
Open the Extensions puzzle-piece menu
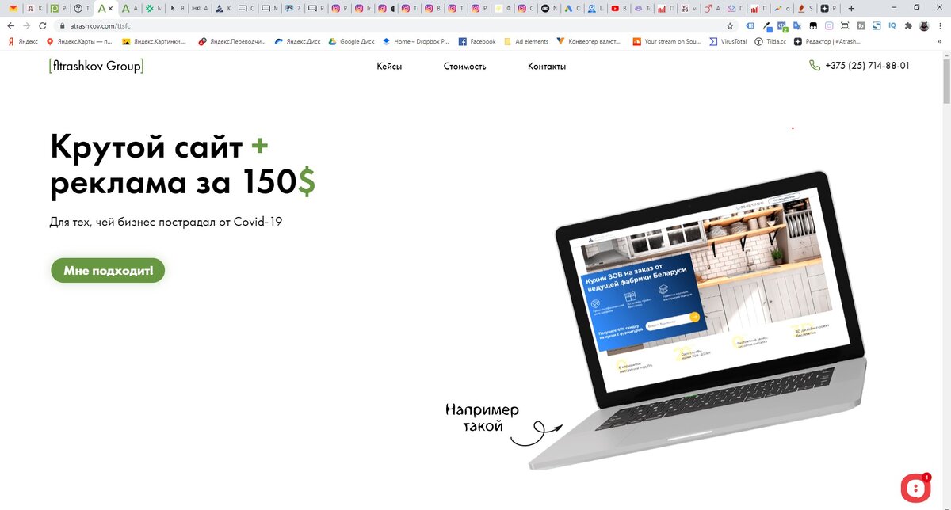pyautogui.click(x=908, y=25)
